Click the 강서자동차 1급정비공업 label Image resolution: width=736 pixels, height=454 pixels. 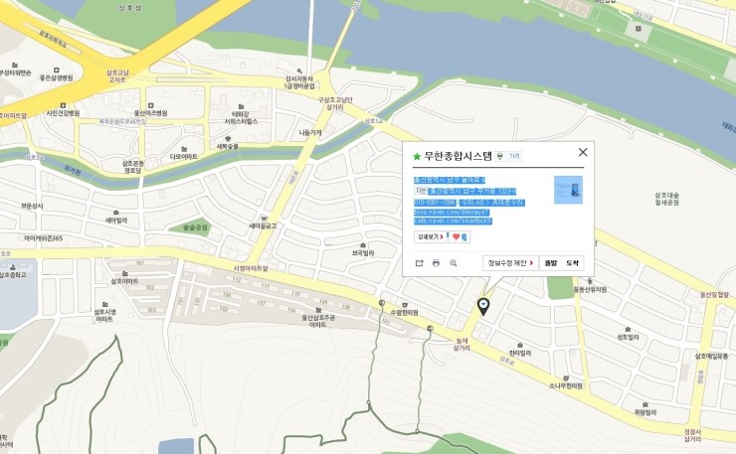coord(299,82)
